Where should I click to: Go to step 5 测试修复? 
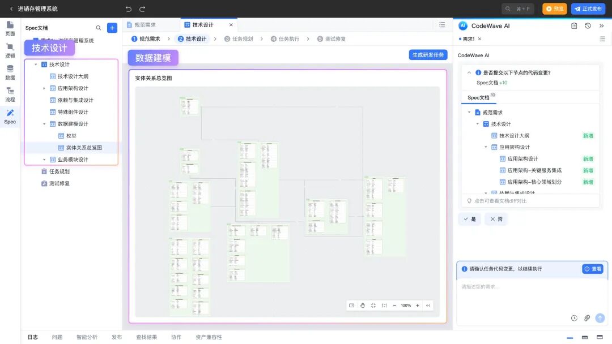[x=331, y=38]
